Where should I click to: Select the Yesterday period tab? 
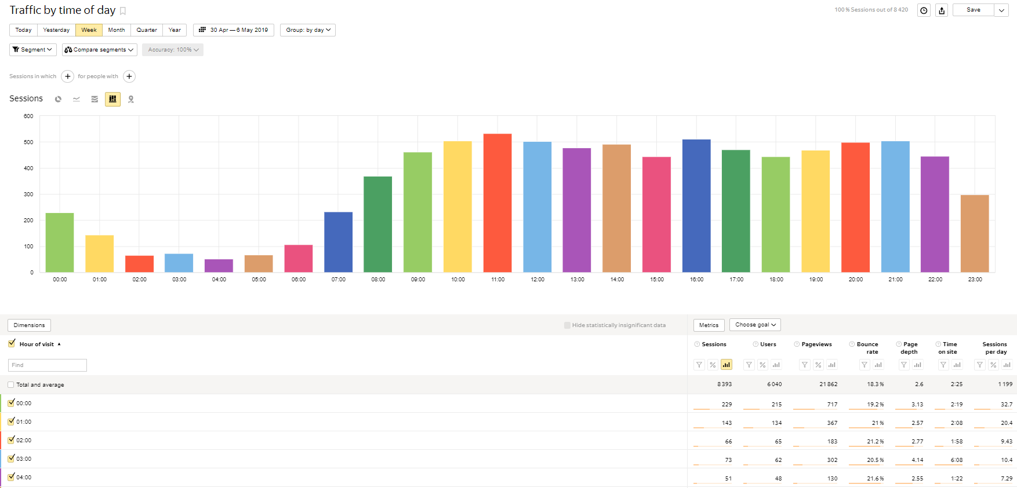(x=56, y=30)
